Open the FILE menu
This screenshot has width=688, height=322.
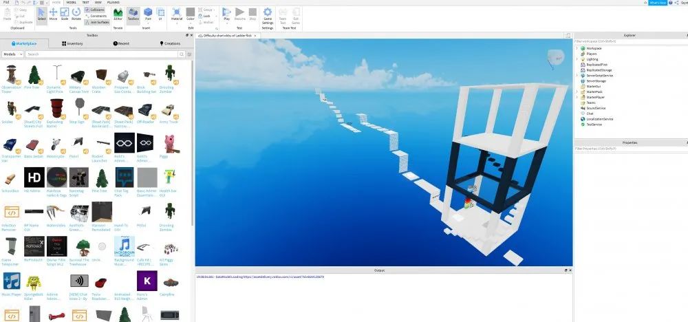pyautogui.click(x=6, y=2)
